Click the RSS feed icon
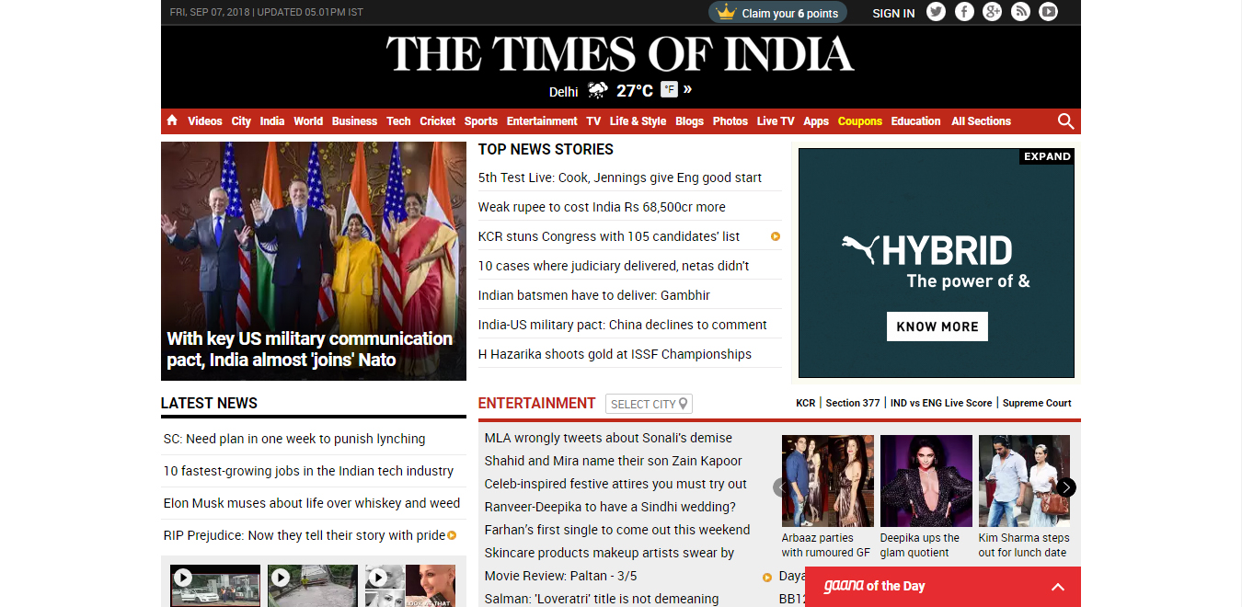The width and height of the screenshot is (1242, 607). pyautogui.click(x=1020, y=12)
